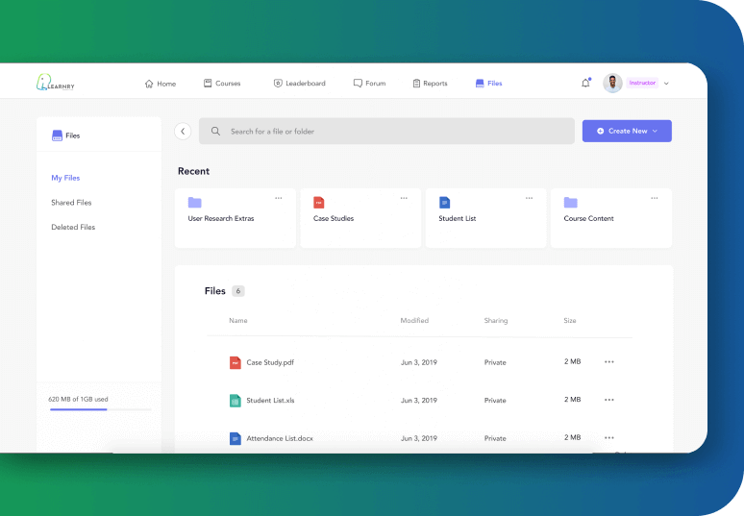Open the Case Studies card title
This screenshot has height=516, width=744.
334,219
